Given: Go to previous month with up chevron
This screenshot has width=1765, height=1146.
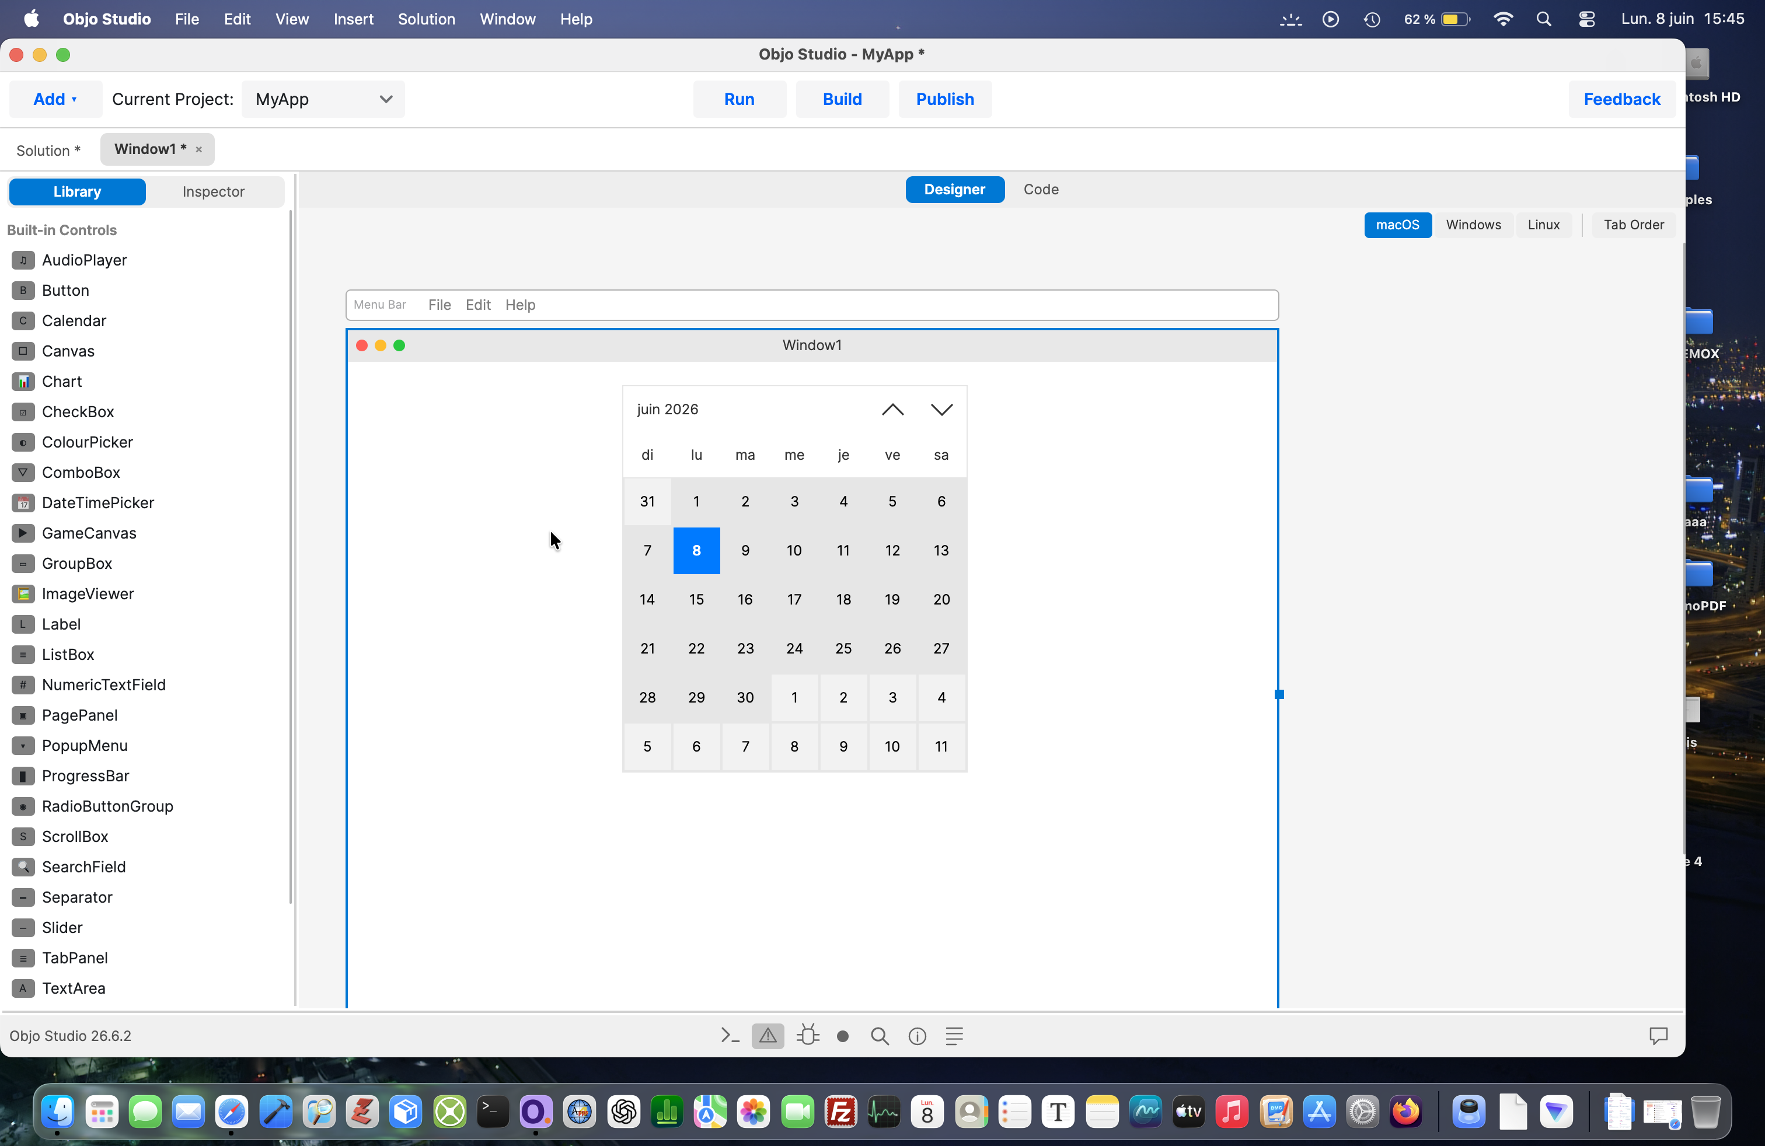Looking at the screenshot, I should (892, 409).
